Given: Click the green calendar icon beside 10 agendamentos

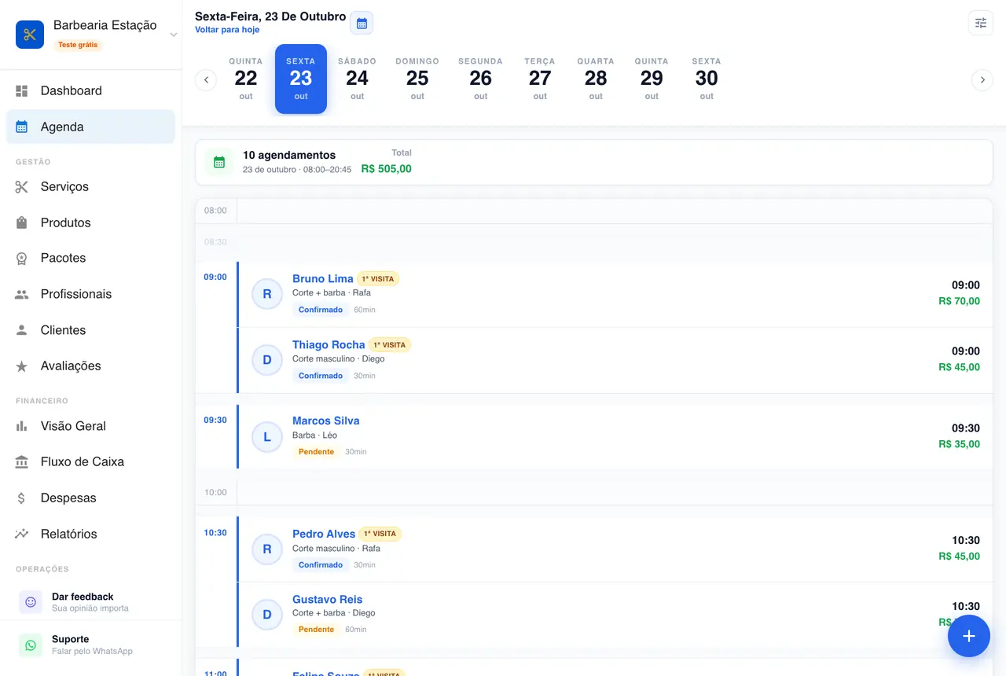Looking at the screenshot, I should [x=219, y=162].
